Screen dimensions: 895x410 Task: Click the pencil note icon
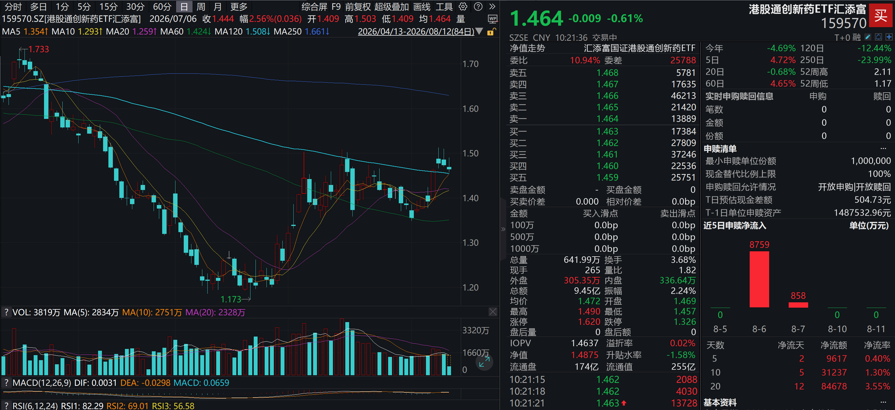pyautogui.click(x=868, y=37)
